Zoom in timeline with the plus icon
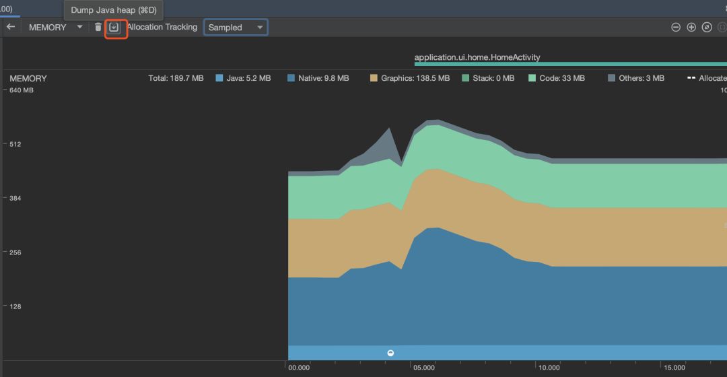The width and height of the screenshot is (727, 377). [691, 28]
